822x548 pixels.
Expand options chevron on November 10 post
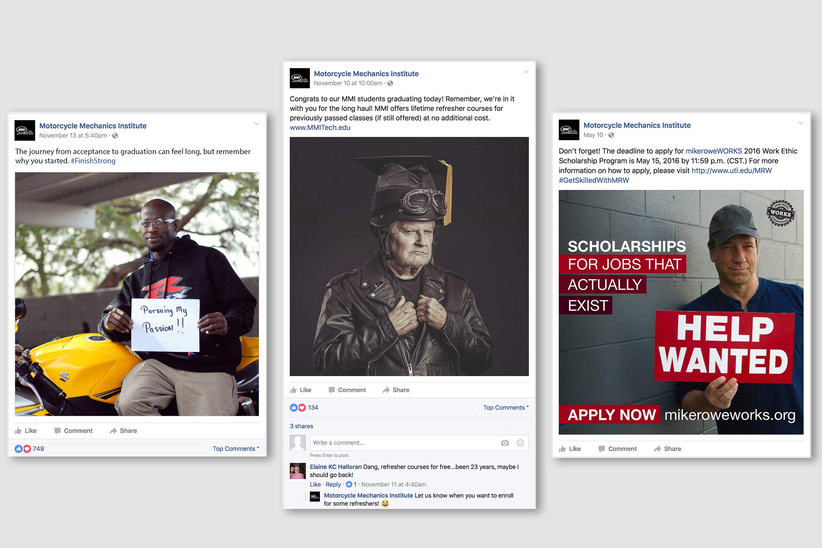pyautogui.click(x=526, y=72)
